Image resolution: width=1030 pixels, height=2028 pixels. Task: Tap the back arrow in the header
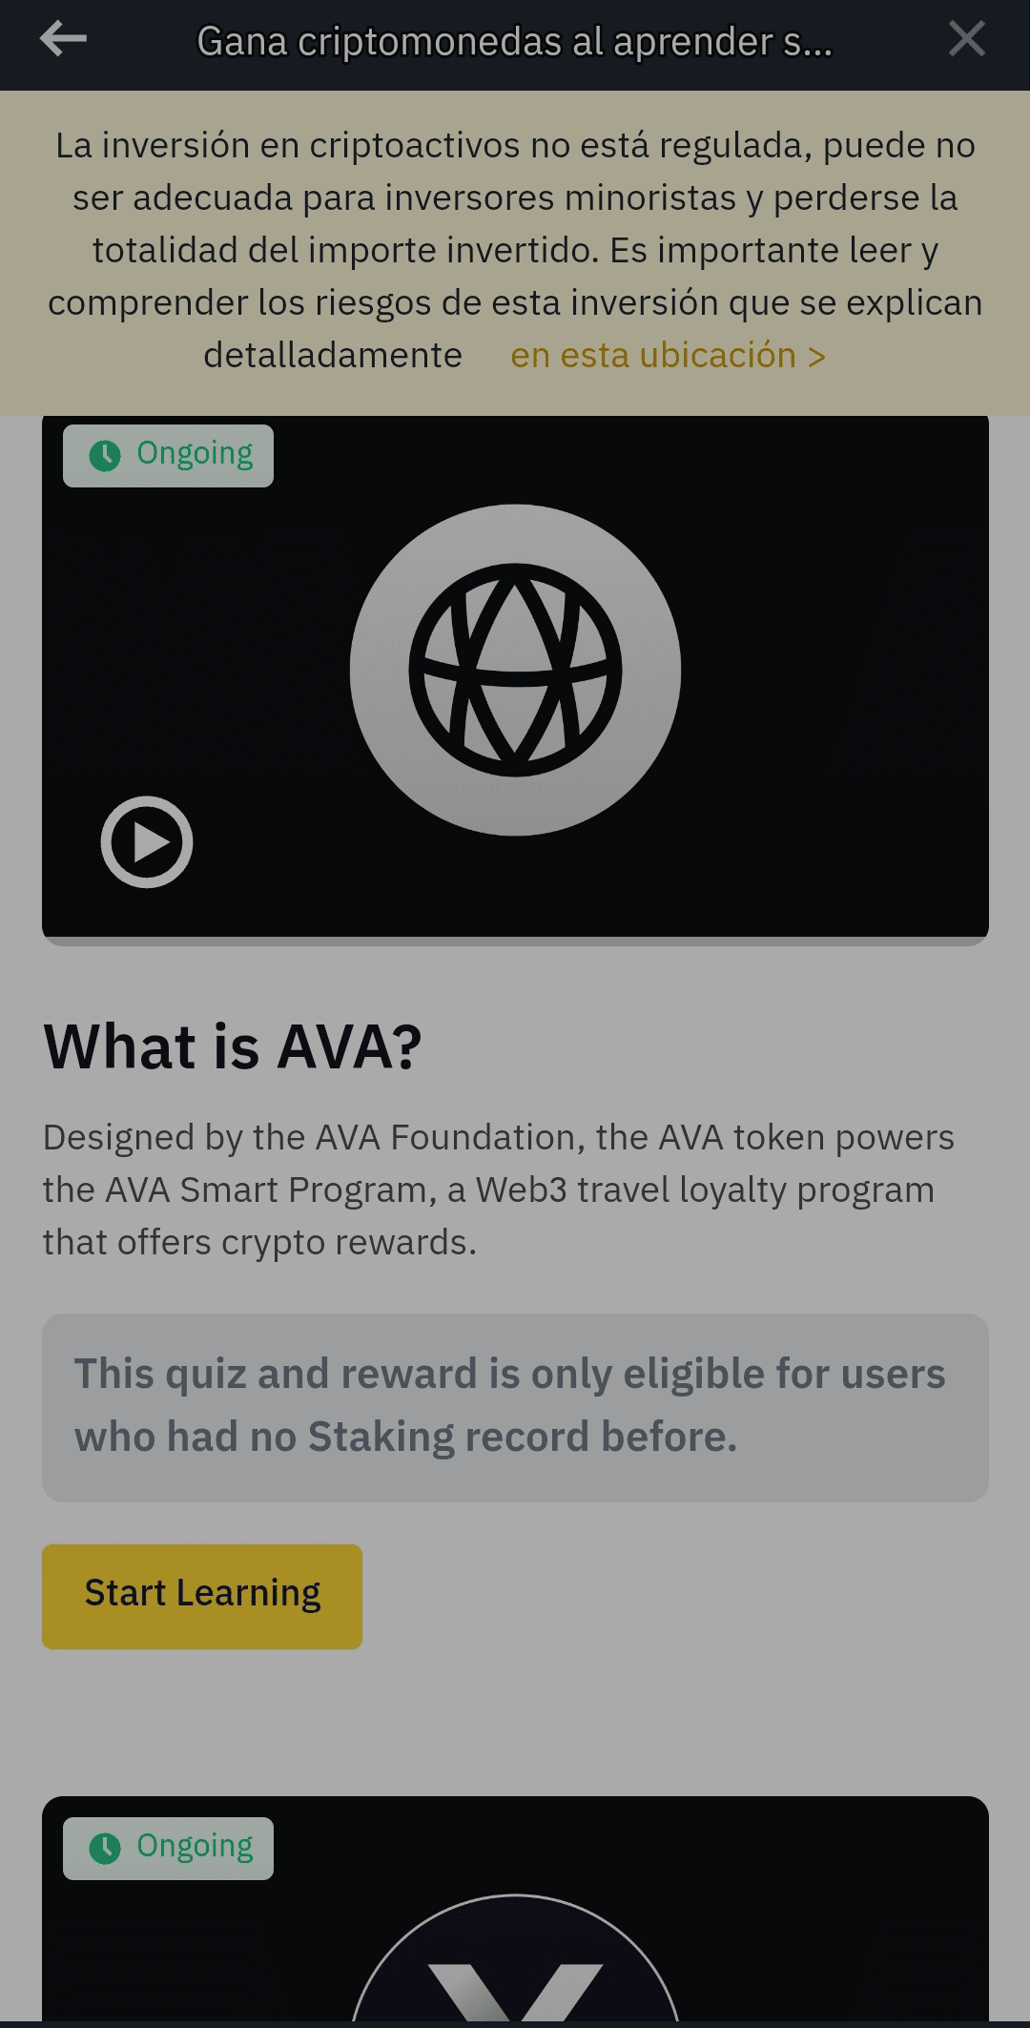coord(64,40)
